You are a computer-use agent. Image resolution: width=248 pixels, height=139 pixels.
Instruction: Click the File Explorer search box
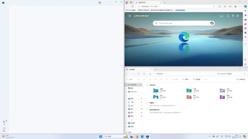231,74
